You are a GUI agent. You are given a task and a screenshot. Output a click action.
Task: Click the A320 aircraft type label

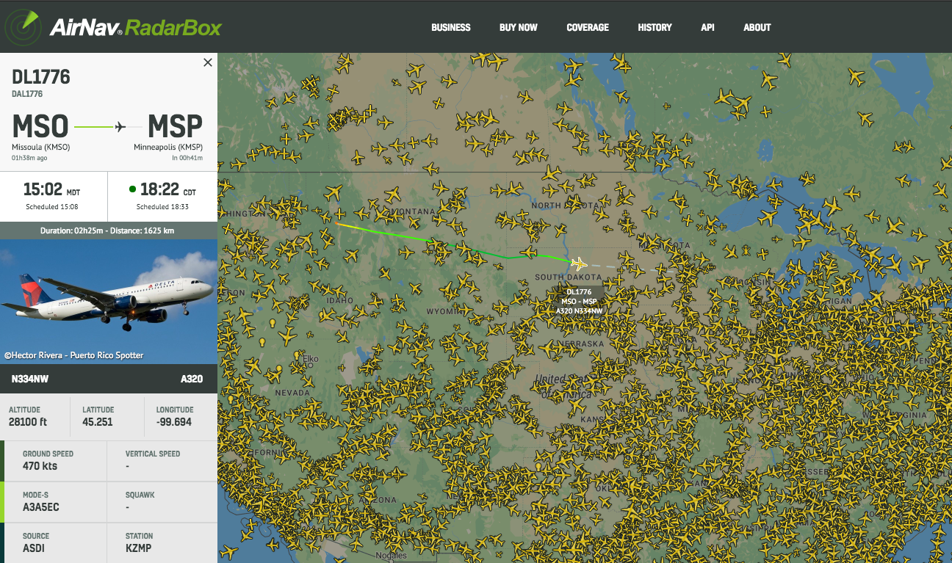(192, 379)
